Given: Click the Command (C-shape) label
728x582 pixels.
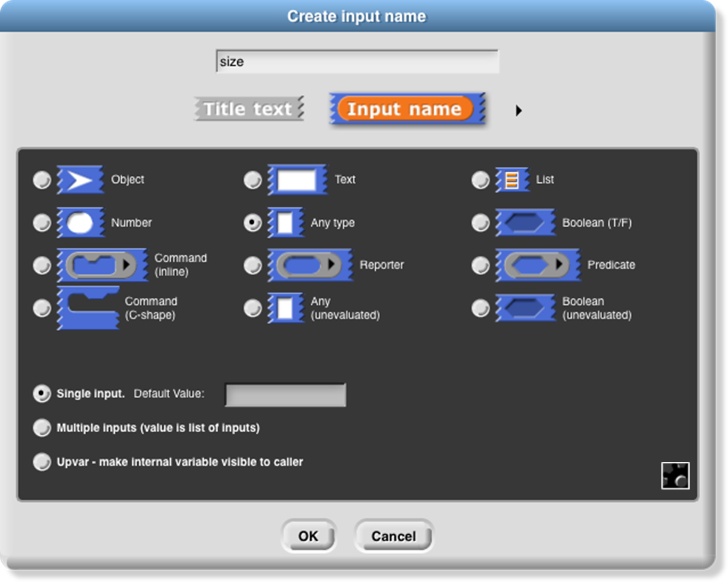Looking at the screenshot, I should [x=151, y=308].
